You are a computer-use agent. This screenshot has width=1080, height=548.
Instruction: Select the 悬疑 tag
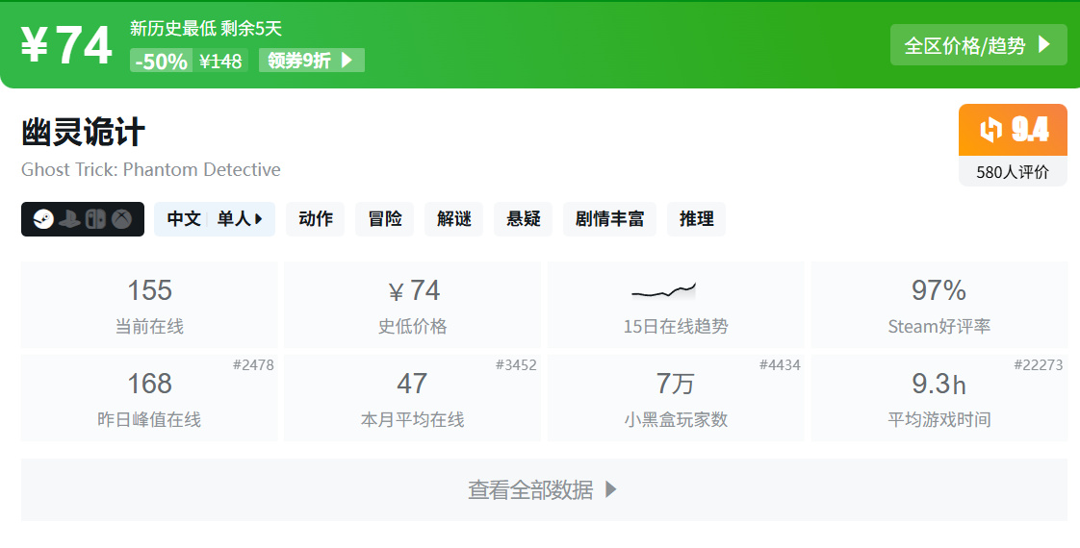coord(524,219)
